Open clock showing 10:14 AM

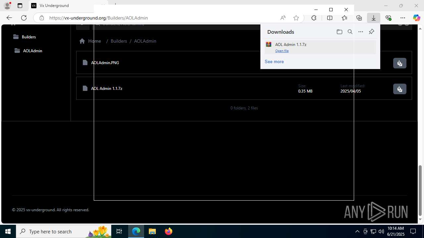pyautogui.click(x=396, y=231)
